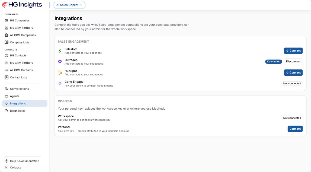Click 'Ask your admin to connect Gong Engage'
Screen dimensions: 311x172
pos(89,86)
